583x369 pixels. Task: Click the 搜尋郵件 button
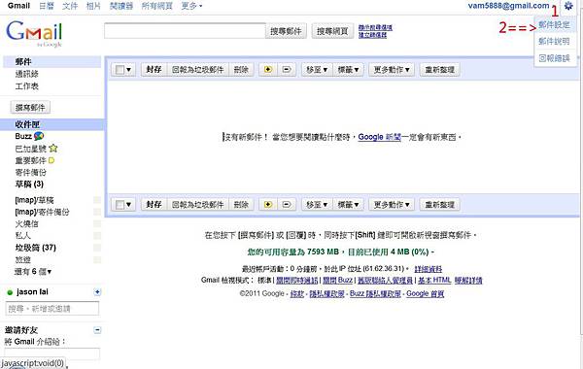(286, 31)
